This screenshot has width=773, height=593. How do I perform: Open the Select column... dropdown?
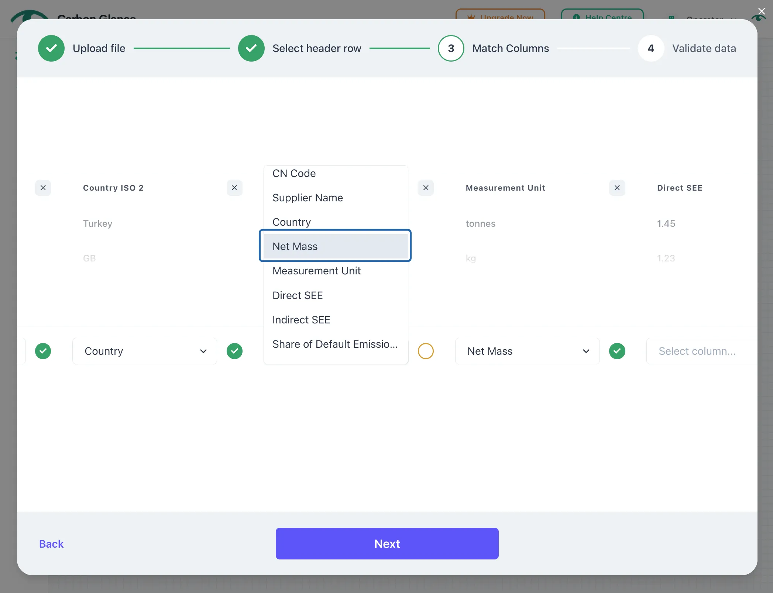click(x=701, y=351)
